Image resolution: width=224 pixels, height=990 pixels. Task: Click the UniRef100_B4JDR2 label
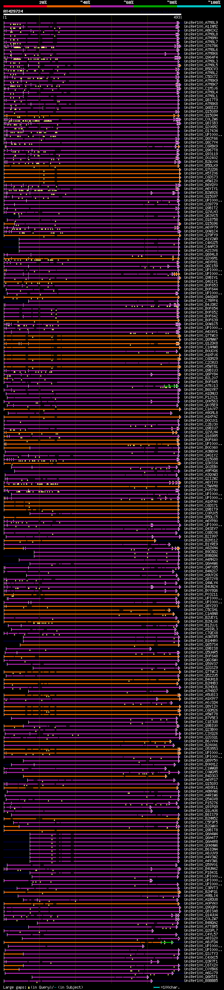pos(201,305)
